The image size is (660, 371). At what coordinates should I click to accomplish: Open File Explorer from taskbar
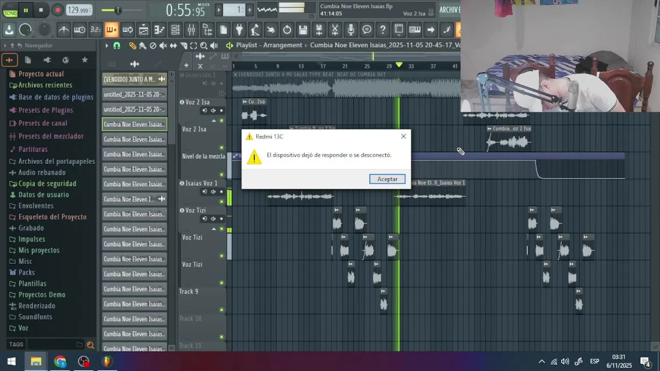36,362
